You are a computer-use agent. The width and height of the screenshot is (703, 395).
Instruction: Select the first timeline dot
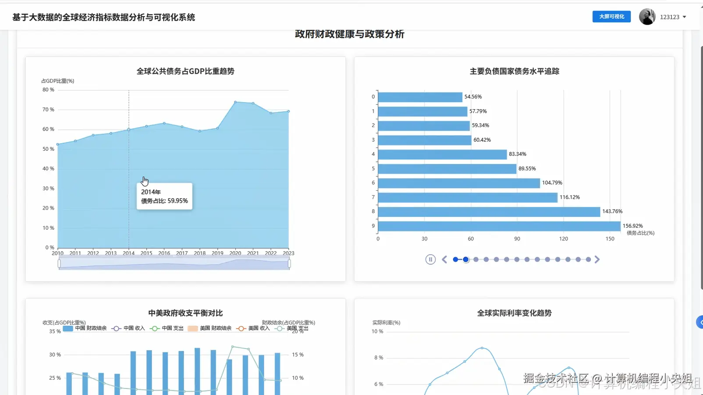455,260
